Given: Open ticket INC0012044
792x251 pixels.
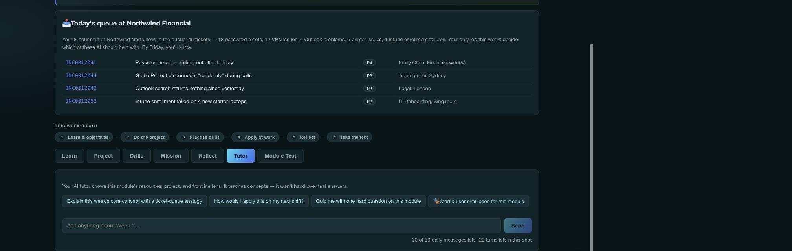Looking at the screenshot, I should (x=81, y=76).
